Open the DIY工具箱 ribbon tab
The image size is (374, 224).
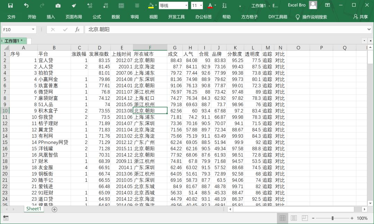[x=278, y=17]
